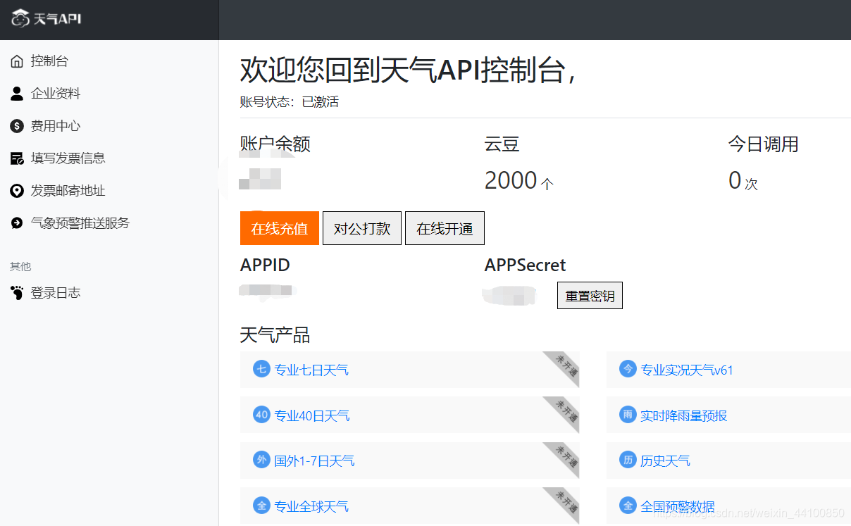Image resolution: width=851 pixels, height=526 pixels.
Task: Open the 全国预警数据 link
Action: coord(678,506)
